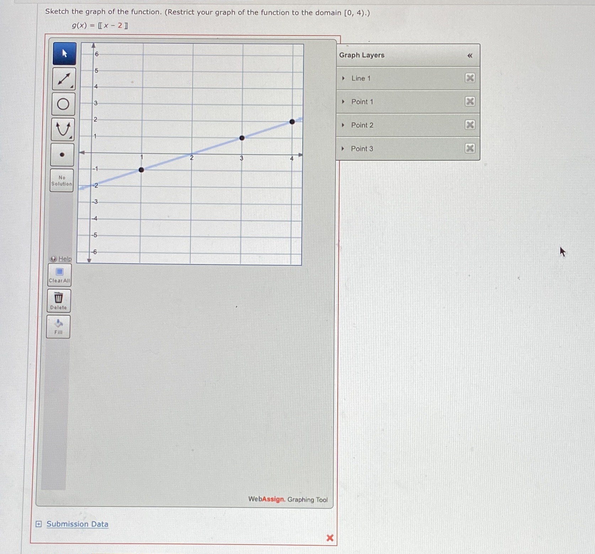Mark the graph as No Solution

(x=62, y=181)
